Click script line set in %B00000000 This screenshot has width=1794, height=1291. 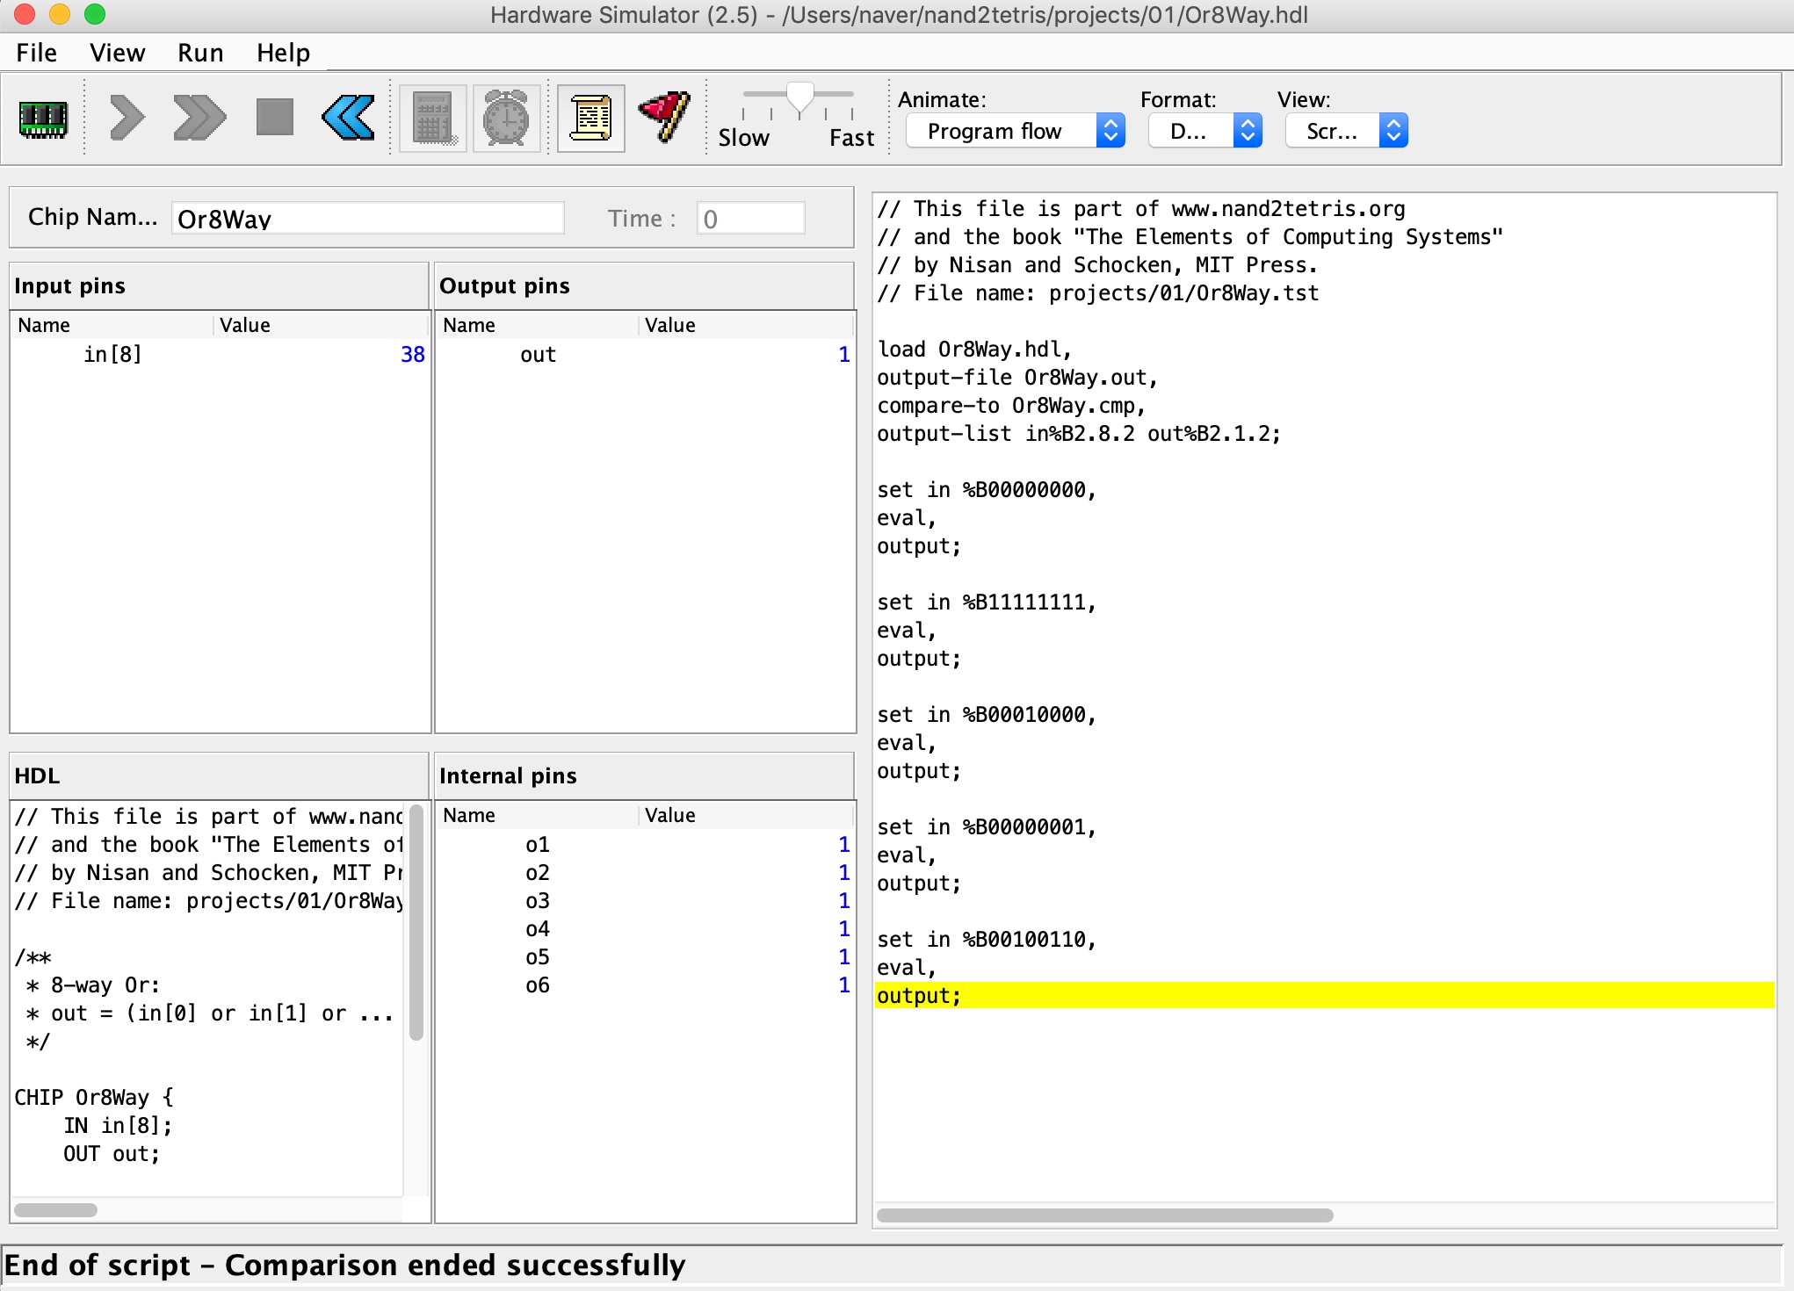click(x=987, y=489)
